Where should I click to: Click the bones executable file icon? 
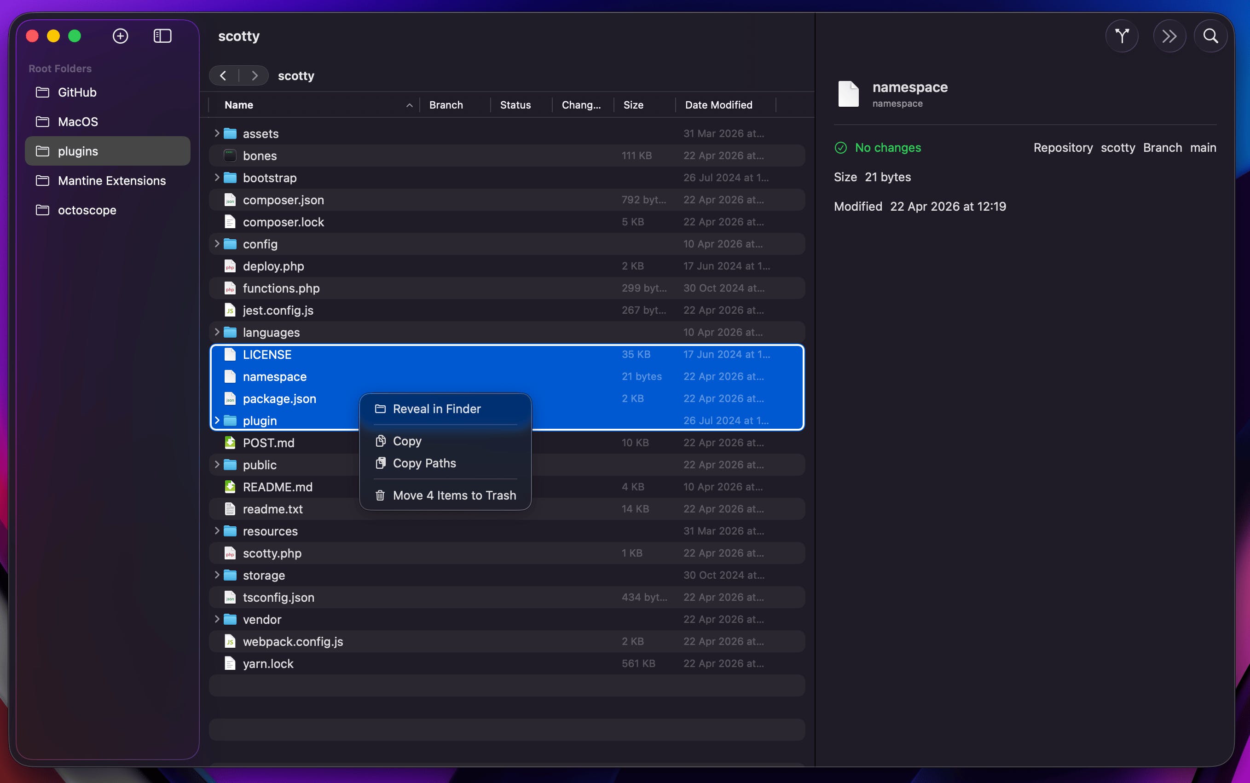tap(230, 156)
